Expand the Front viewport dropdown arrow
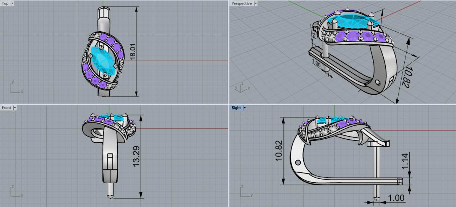The width and height of the screenshot is (456, 207). [15, 108]
